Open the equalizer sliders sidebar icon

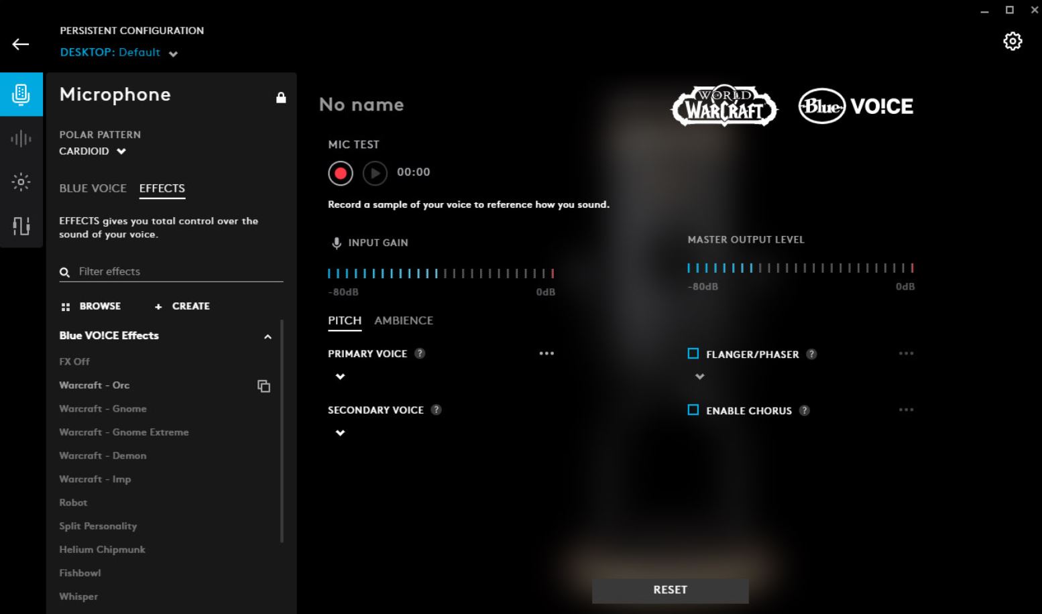(x=21, y=226)
